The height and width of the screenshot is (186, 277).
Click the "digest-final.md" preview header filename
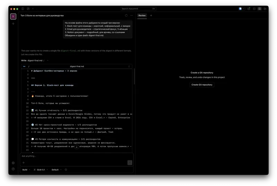pos(77,66)
